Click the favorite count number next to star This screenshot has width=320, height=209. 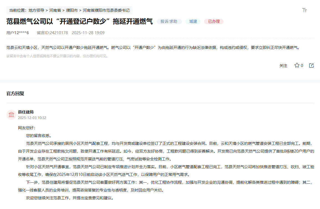(x=302, y=66)
